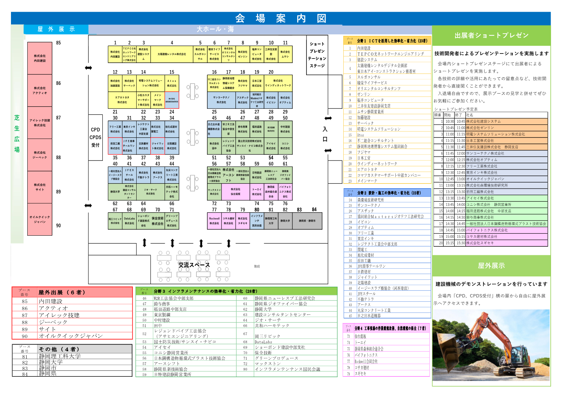
Task: Click the 交流スペース seating area label
Action: point(194,265)
